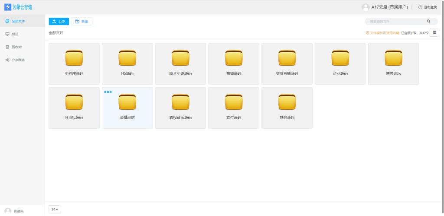The image size is (444, 216).
Task: Open 回收站 in the sidebar
Action: point(16,47)
